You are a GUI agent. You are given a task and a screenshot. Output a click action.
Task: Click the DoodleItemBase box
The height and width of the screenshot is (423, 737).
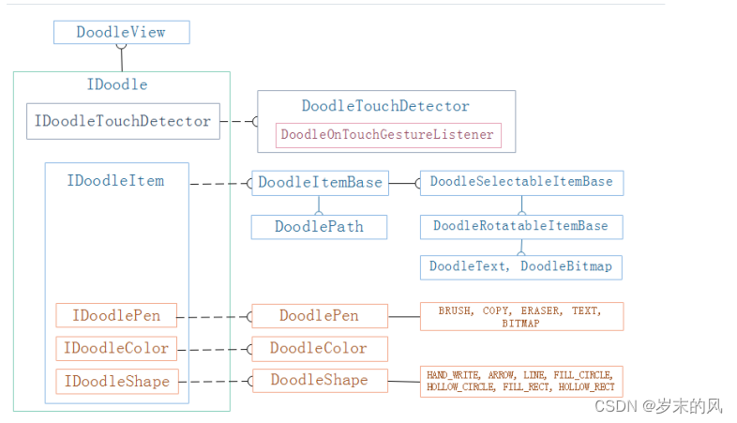pos(320,183)
